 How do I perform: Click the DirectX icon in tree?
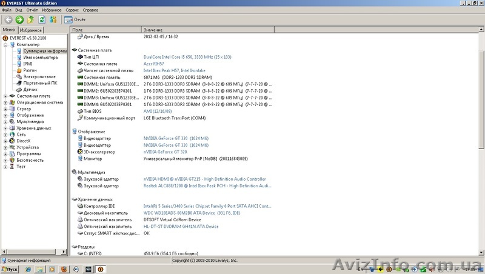12,141
